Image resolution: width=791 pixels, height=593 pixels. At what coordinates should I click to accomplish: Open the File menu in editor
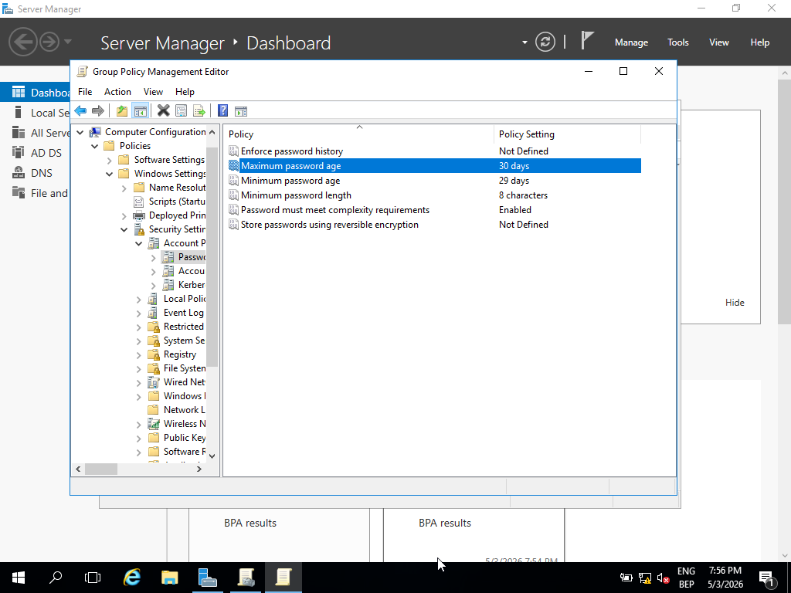[85, 92]
